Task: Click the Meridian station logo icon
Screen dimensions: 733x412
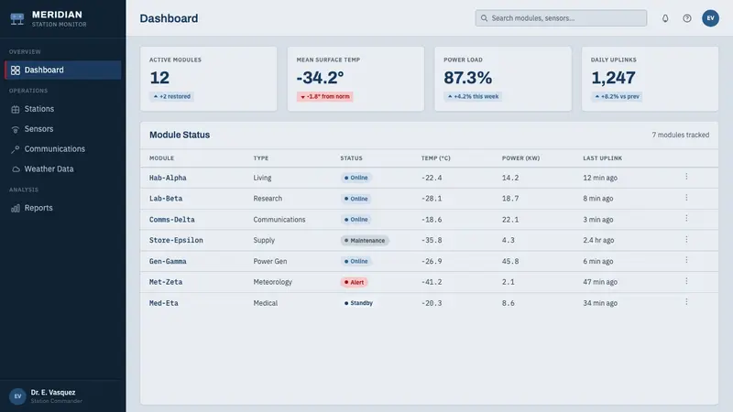Action: 17,18
